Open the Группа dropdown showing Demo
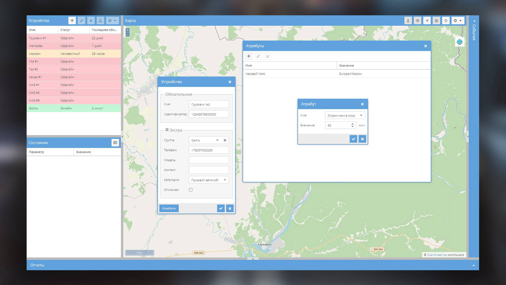Image resolution: width=506 pixels, height=285 pixels. 217,140
